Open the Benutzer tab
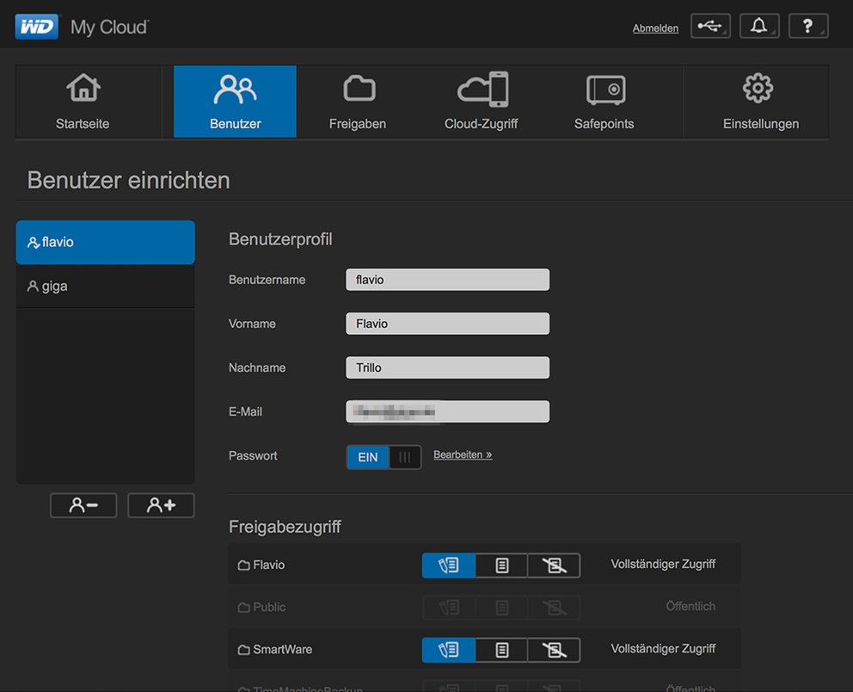Screen dimensions: 853x692 coord(235,102)
